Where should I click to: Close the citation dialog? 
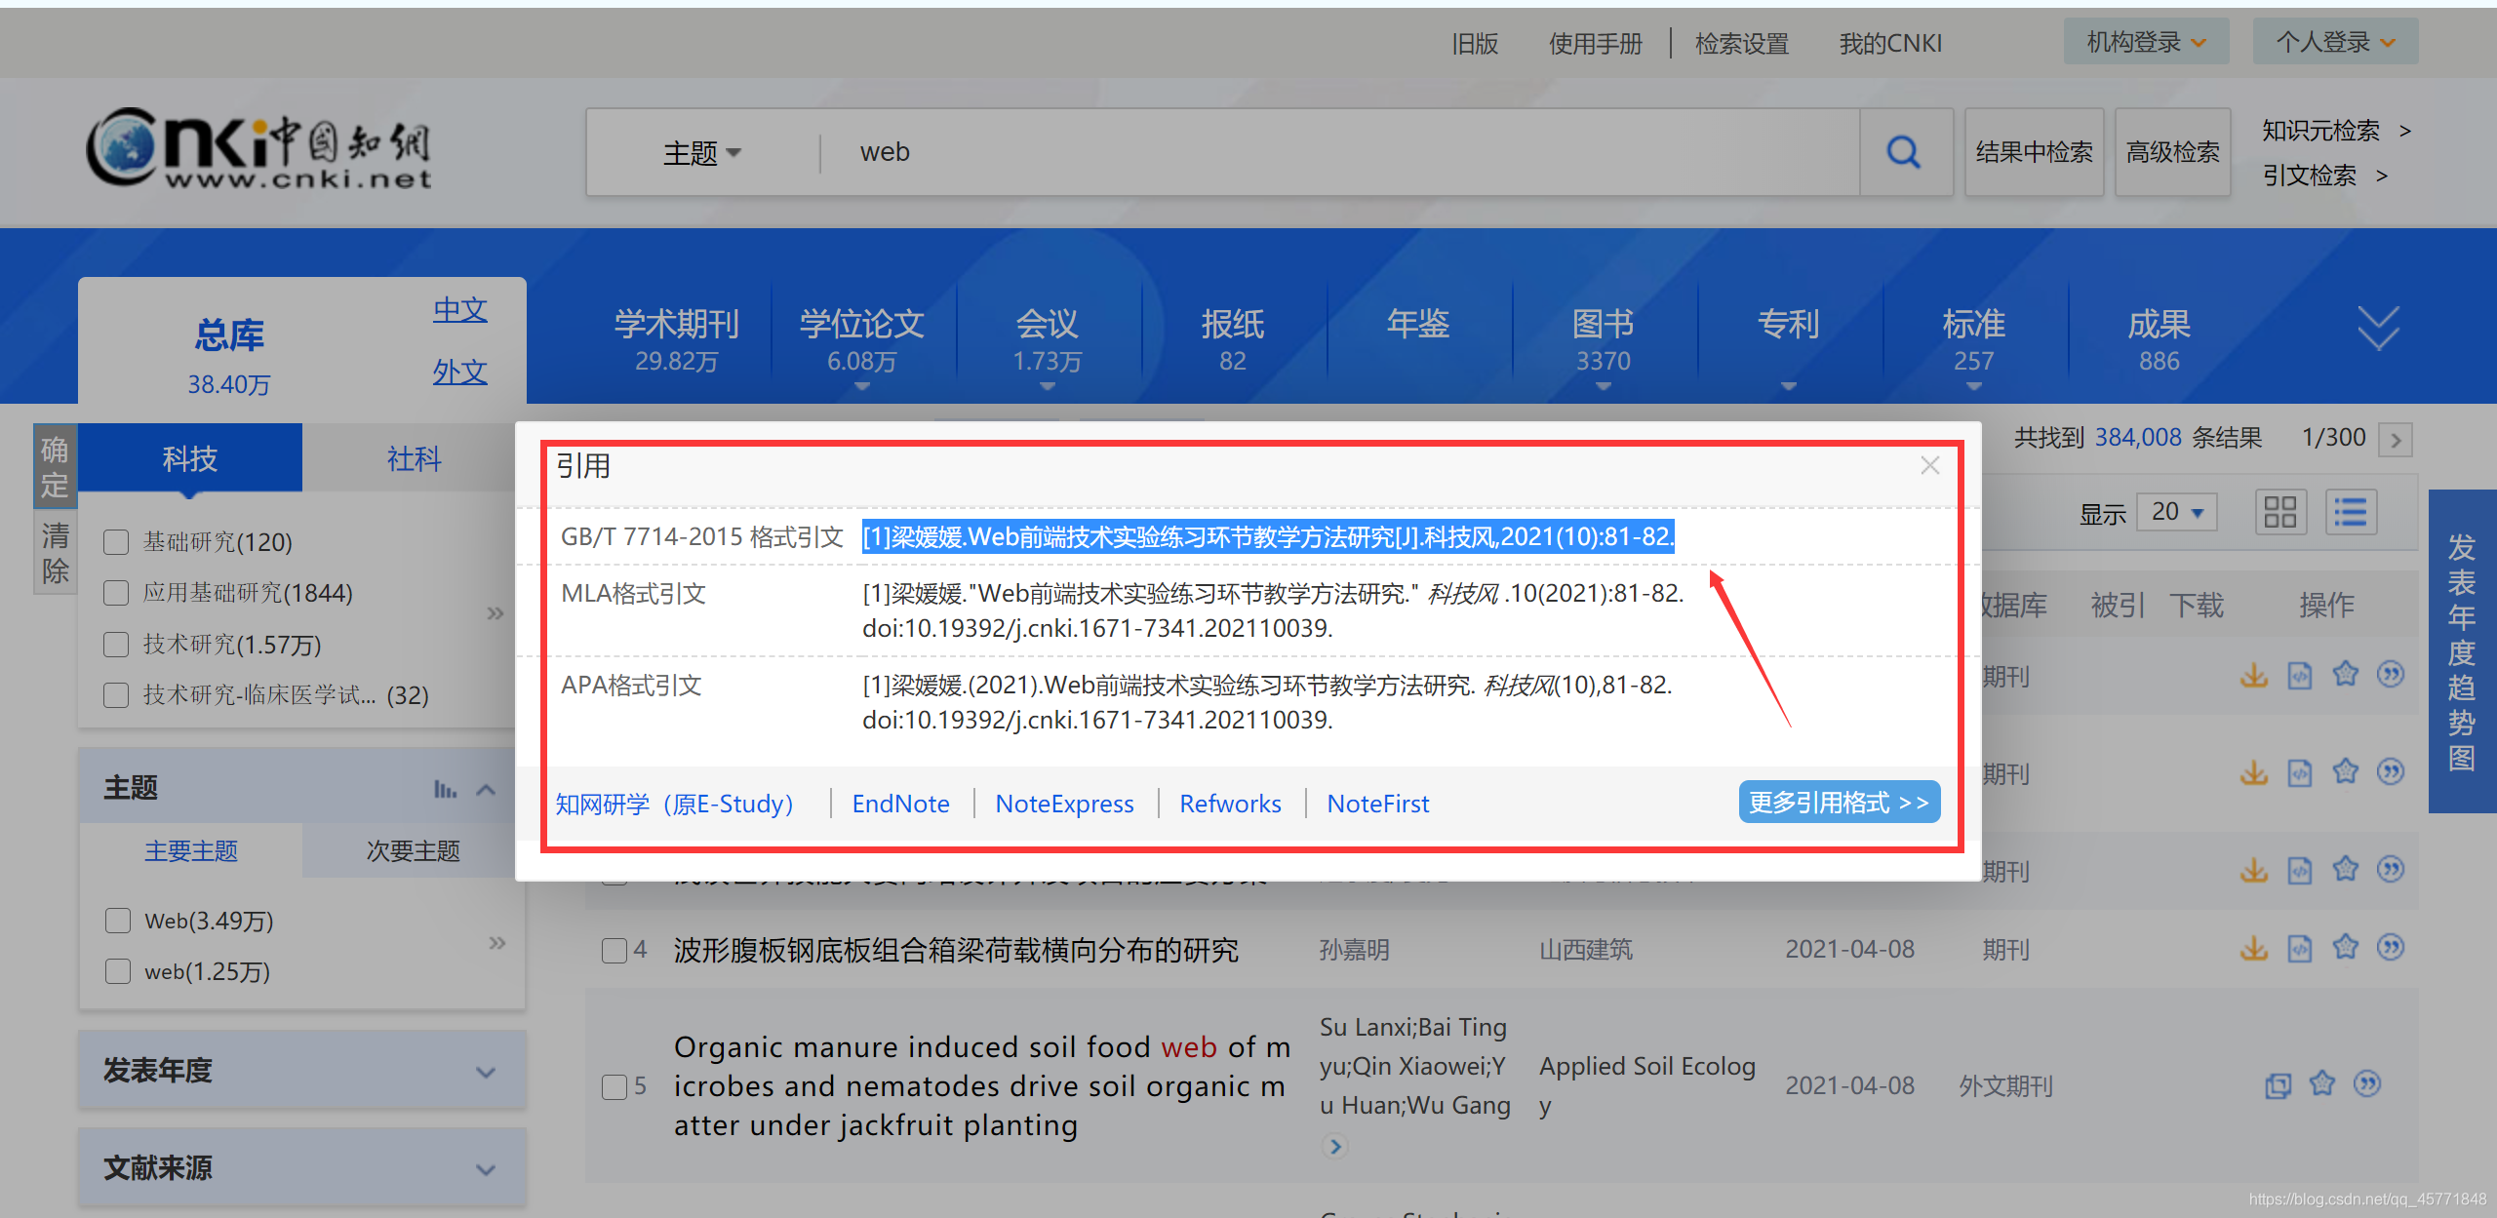click(1929, 465)
